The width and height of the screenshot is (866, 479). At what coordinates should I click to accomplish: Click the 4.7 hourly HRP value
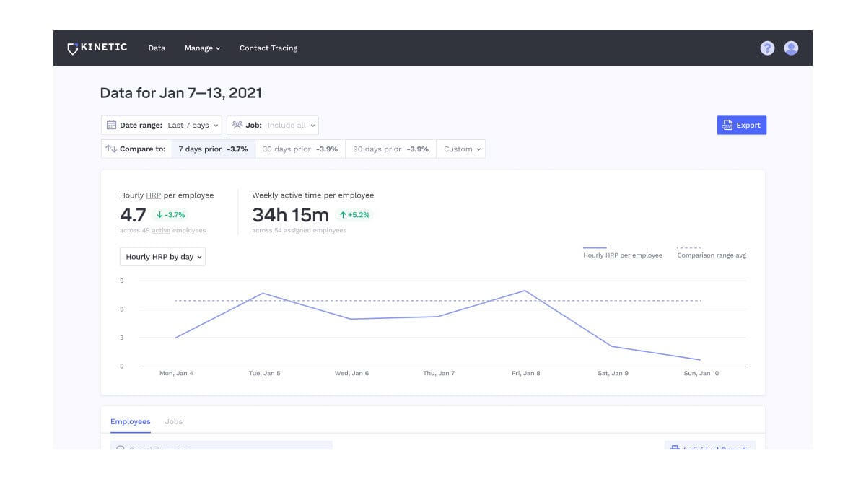click(x=133, y=214)
